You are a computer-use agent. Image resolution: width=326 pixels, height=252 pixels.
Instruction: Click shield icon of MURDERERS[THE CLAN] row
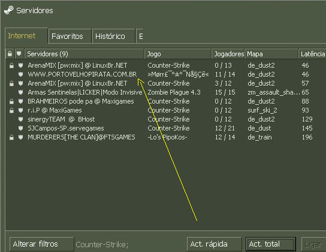tap(20, 137)
